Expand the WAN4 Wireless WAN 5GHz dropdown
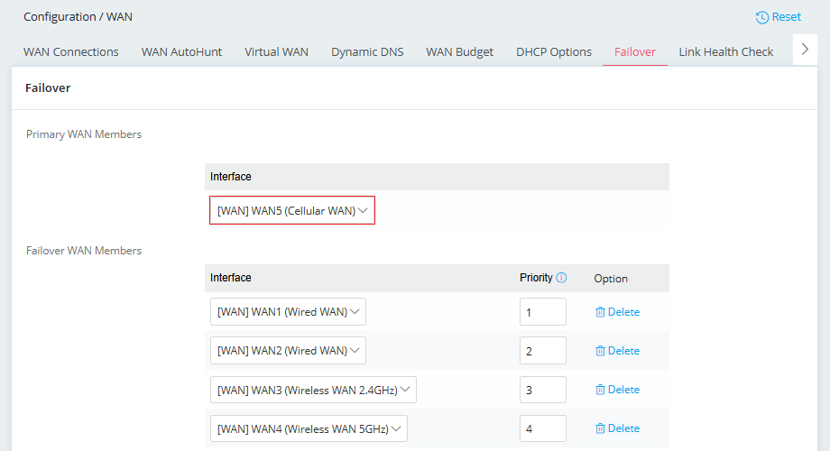 pyautogui.click(x=309, y=428)
